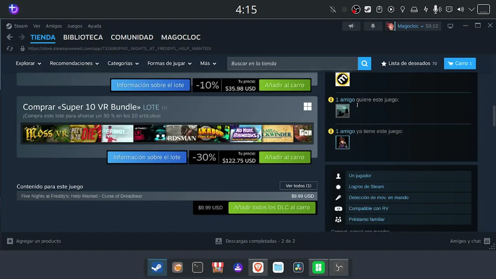
Task: Open Amigos y chat
Action: [x=470, y=241]
